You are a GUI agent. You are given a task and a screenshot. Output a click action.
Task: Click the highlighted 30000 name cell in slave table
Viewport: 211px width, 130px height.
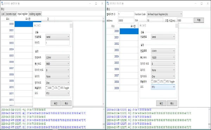coord(24,24)
